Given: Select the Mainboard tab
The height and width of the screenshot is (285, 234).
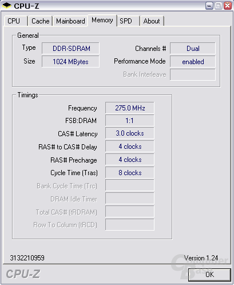Looking at the screenshot, I should [70, 21].
